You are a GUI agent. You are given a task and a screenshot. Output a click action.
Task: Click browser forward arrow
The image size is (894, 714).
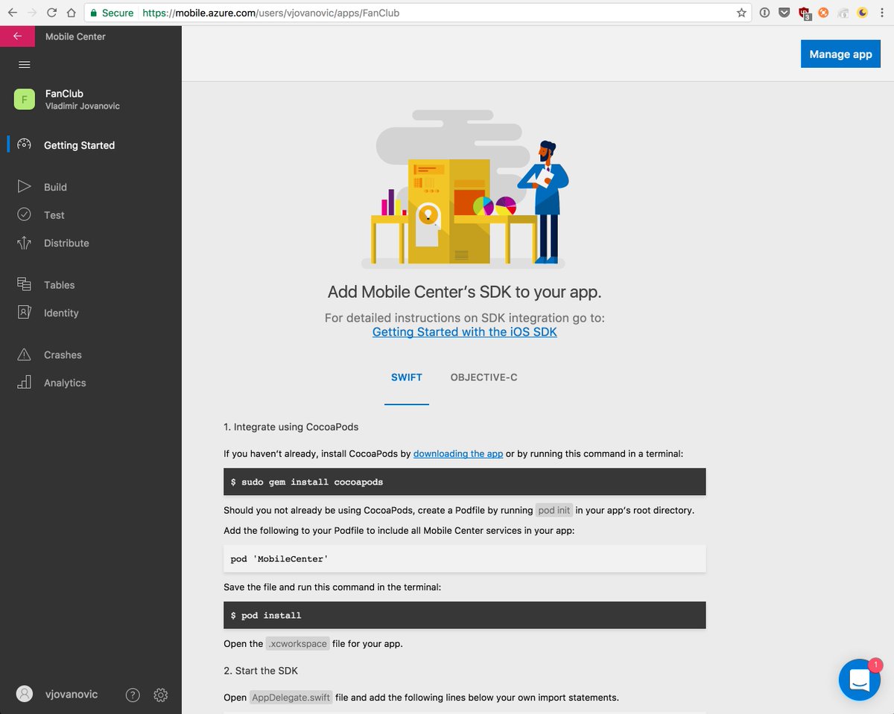pos(32,13)
